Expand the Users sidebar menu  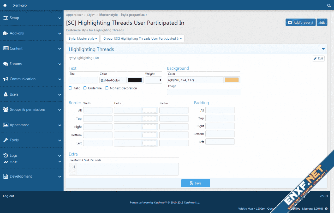[x=31, y=94]
